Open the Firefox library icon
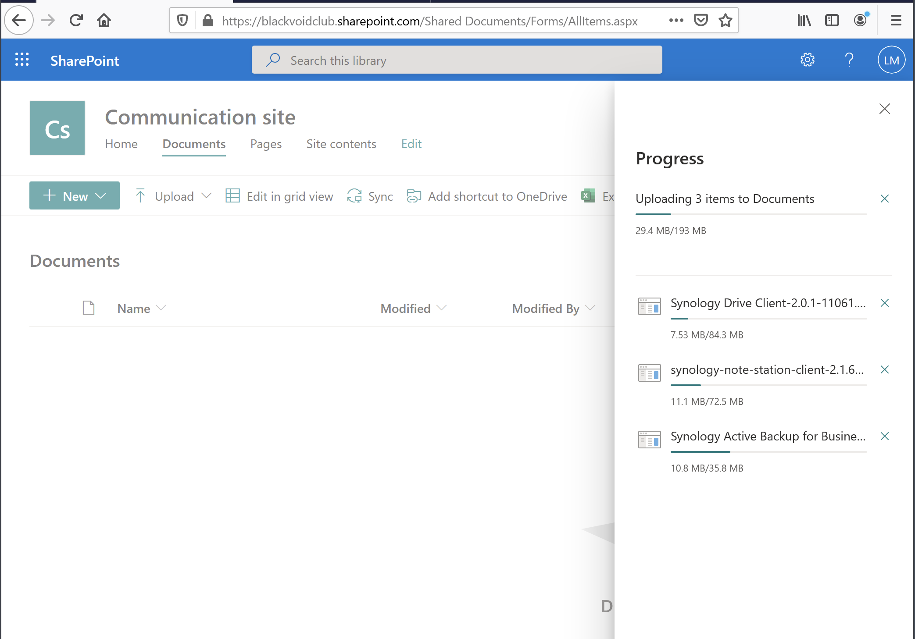Screen dimensions: 915x639 (x=804, y=20)
